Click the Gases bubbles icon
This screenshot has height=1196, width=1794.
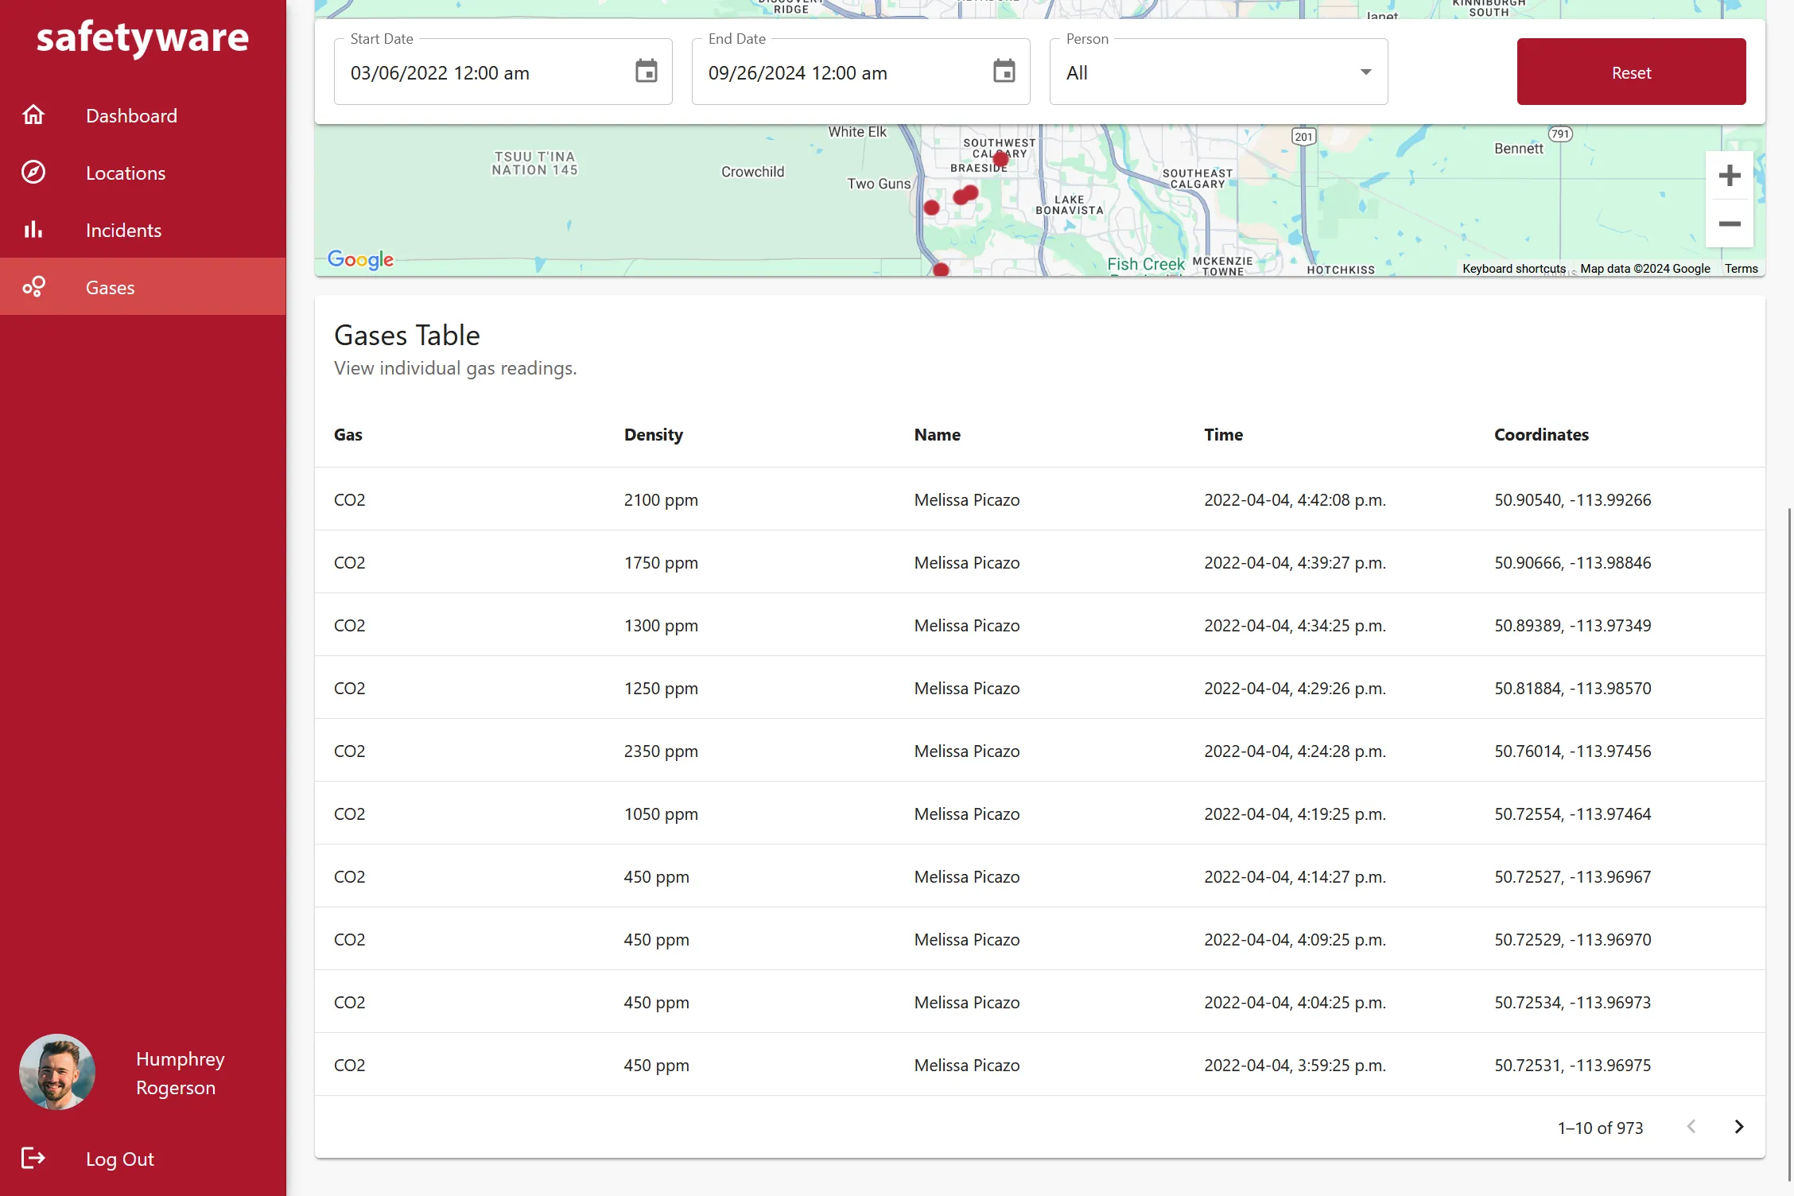[x=33, y=287]
